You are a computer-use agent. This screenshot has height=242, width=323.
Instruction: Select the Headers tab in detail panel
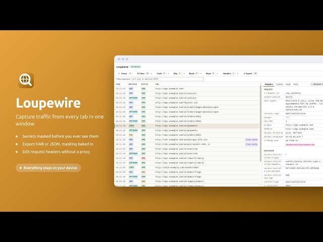pyautogui.click(x=269, y=84)
